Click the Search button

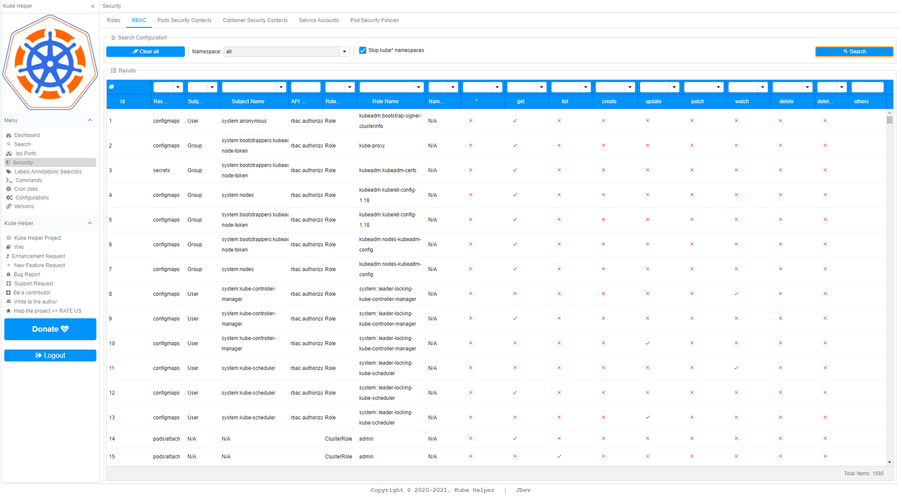pyautogui.click(x=854, y=52)
